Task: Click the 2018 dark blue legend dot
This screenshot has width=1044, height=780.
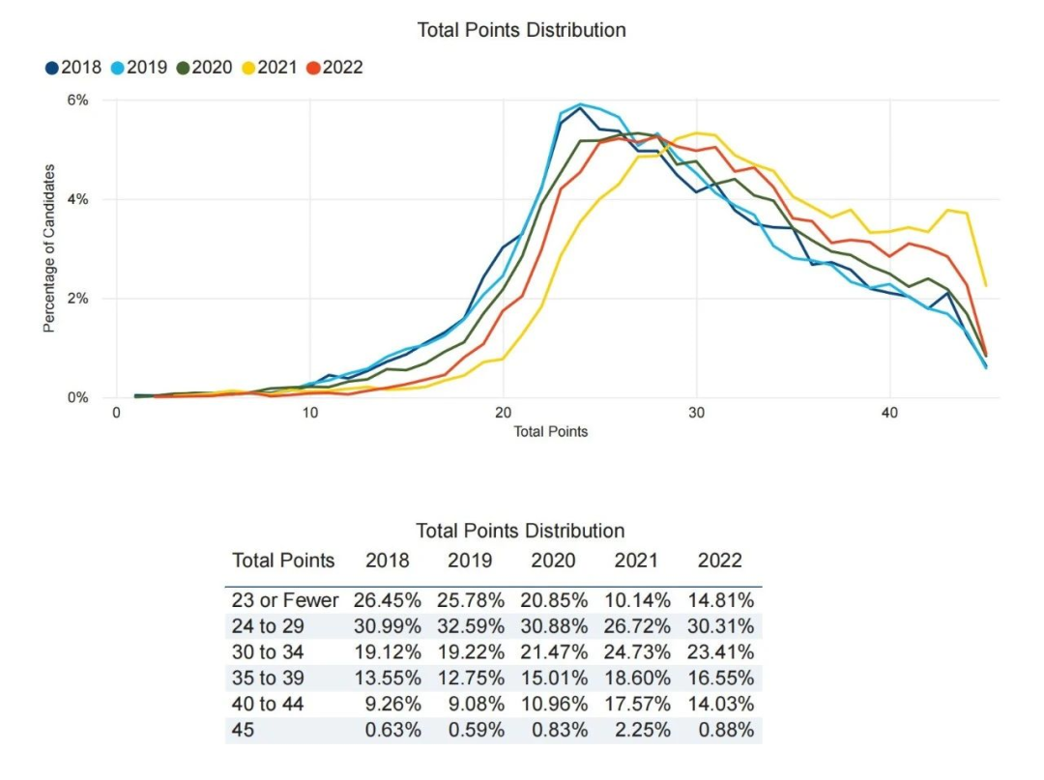Action: pyautogui.click(x=52, y=68)
